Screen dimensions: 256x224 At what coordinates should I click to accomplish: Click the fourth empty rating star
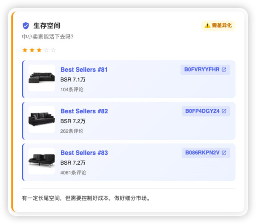click(x=46, y=50)
